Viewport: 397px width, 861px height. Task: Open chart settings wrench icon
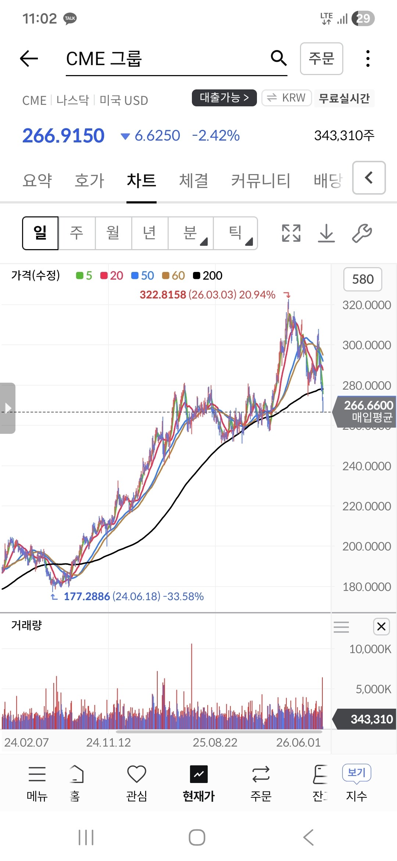[362, 233]
